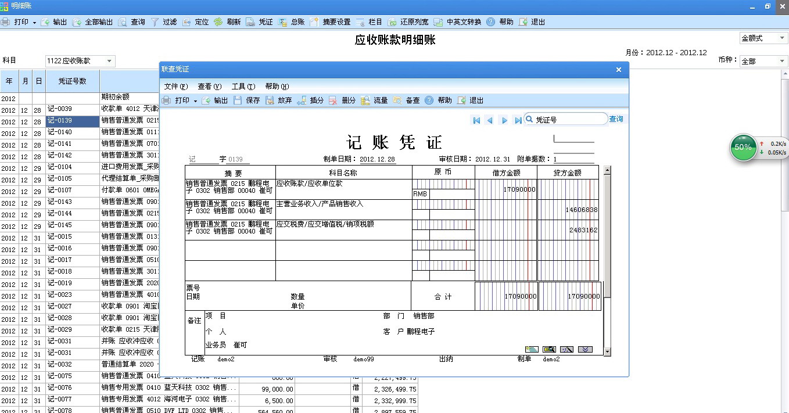Click 输出 in the 明细账 main toolbar
This screenshot has height=413, width=789.
click(54, 22)
